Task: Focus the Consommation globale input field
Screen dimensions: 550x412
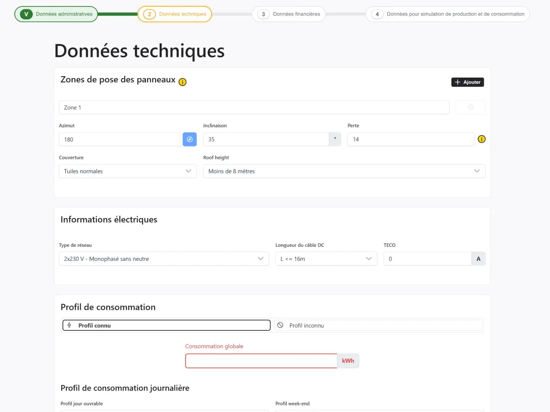Action: tap(261, 361)
